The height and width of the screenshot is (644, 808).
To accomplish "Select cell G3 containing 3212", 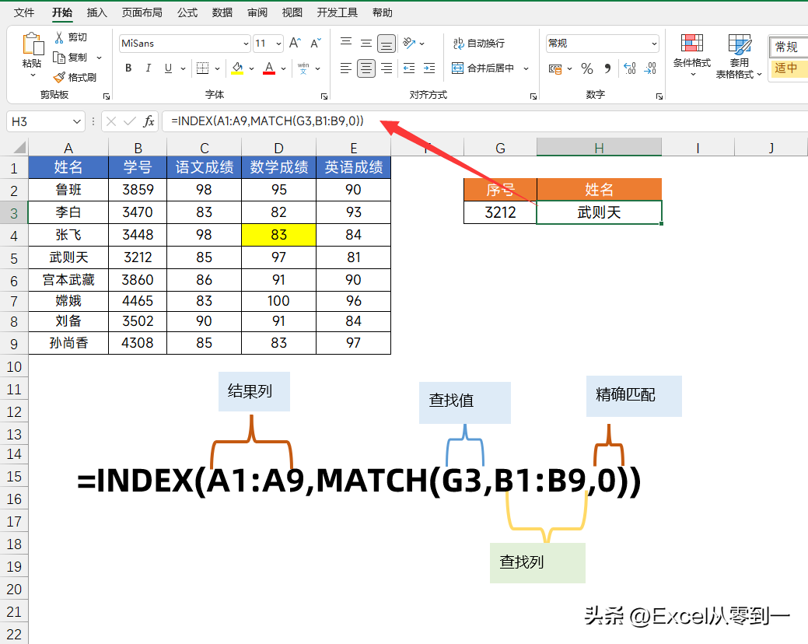I will point(500,212).
